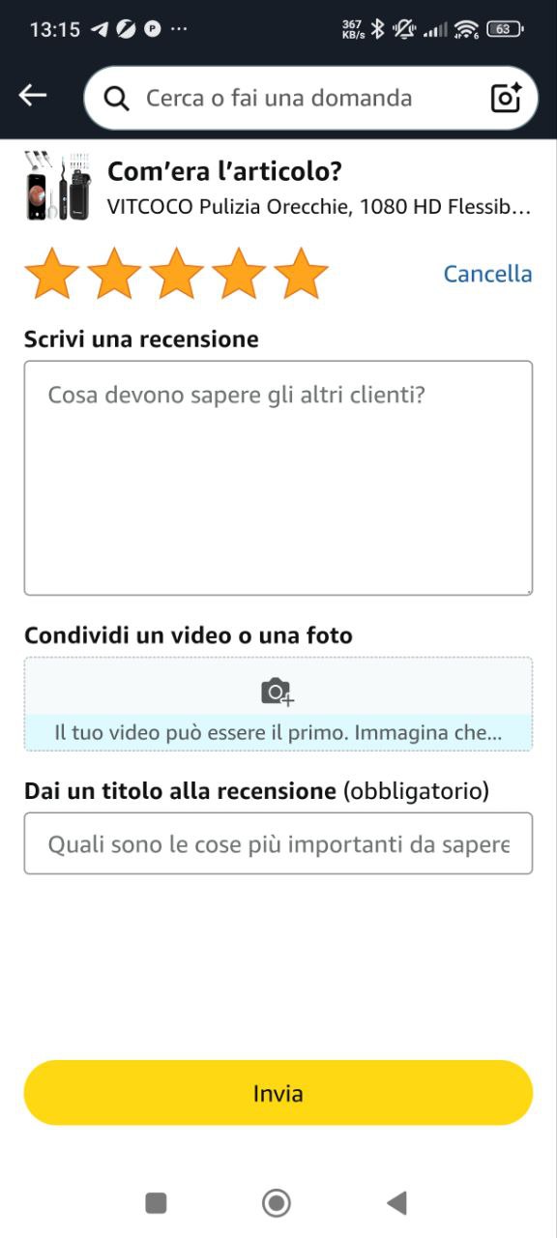The width and height of the screenshot is (557, 1238).
Task: Open the VITCOCO Pulizia Orecchie product title
Action: click(x=319, y=206)
